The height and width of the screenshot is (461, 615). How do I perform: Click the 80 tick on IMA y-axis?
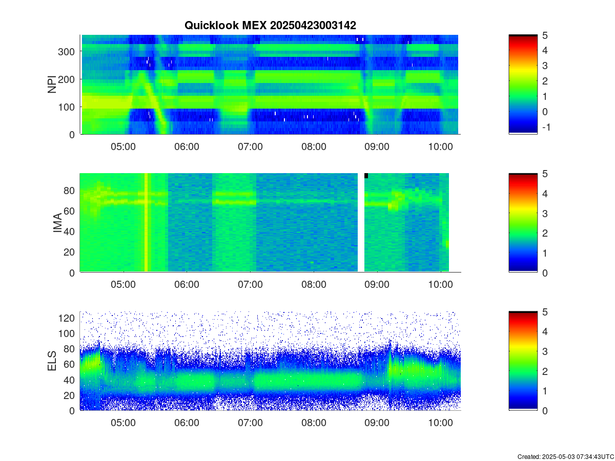pyautogui.click(x=70, y=191)
